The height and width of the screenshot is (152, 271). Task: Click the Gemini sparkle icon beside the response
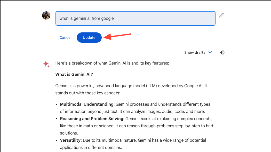[46, 64]
